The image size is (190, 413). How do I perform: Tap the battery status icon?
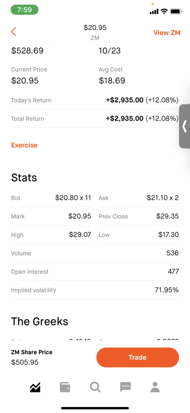click(x=176, y=11)
